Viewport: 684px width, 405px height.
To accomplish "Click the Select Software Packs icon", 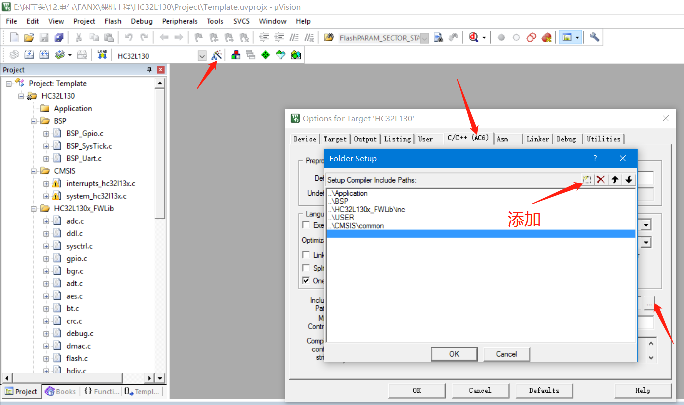I will point(280,55).
